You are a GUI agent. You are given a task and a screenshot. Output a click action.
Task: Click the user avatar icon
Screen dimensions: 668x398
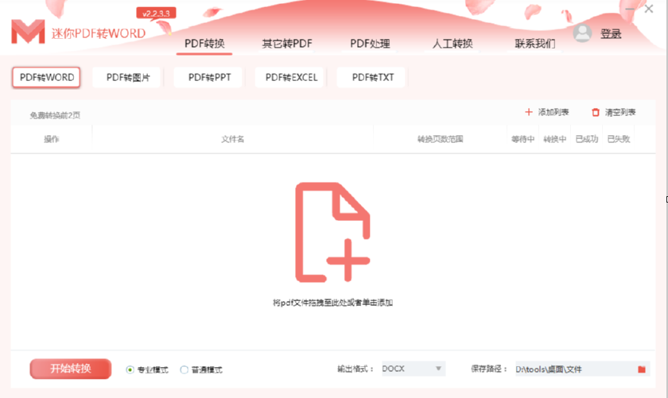(582, 33)
